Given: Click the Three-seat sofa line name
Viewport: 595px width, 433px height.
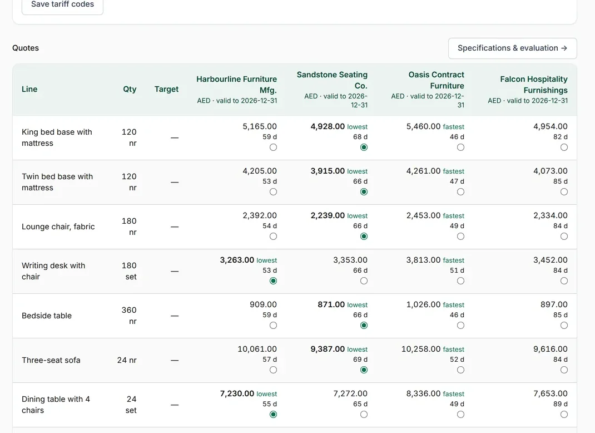Looking at the screenshot, I should [51, 360].
